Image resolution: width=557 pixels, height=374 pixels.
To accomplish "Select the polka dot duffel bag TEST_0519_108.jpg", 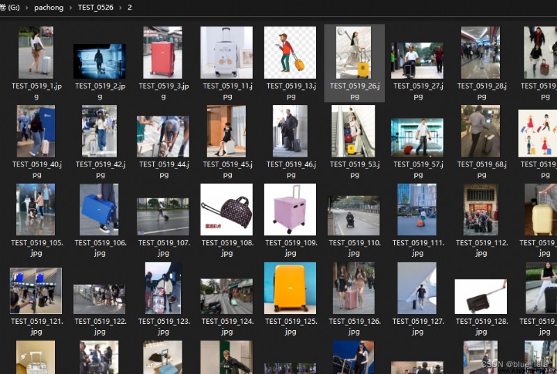I will point(227,210).
